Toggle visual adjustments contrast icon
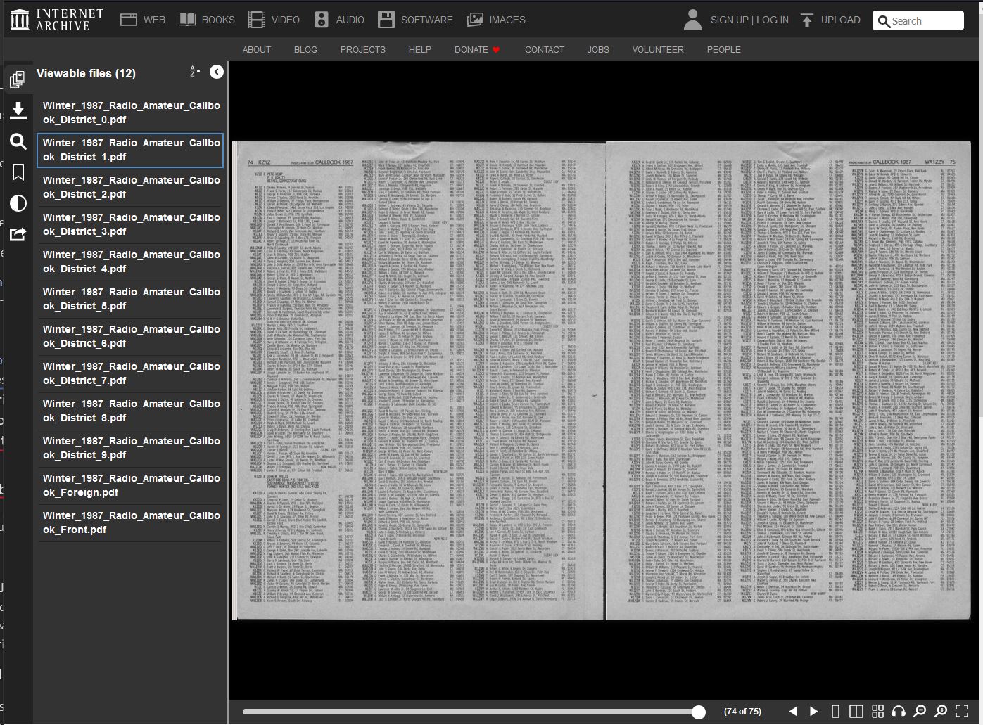The image size is (983, 725). click(x=18, y=203)
